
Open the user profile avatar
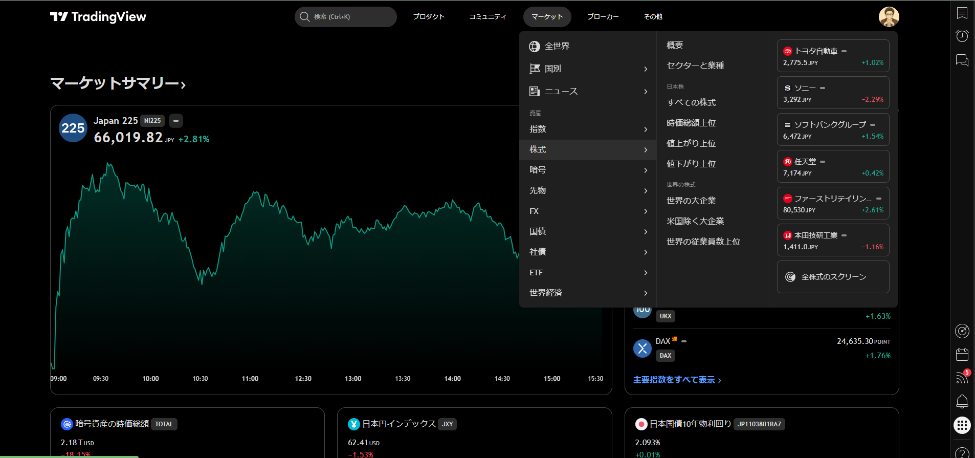point(889,17)
